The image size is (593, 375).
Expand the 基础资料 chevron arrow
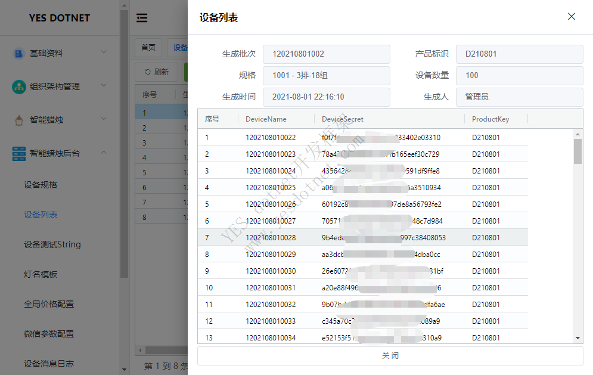click(x=104, y=52)
